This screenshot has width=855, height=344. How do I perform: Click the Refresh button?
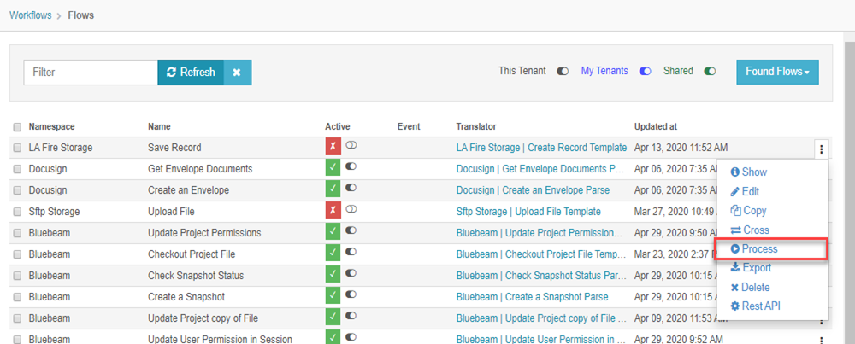coord(191,73)
